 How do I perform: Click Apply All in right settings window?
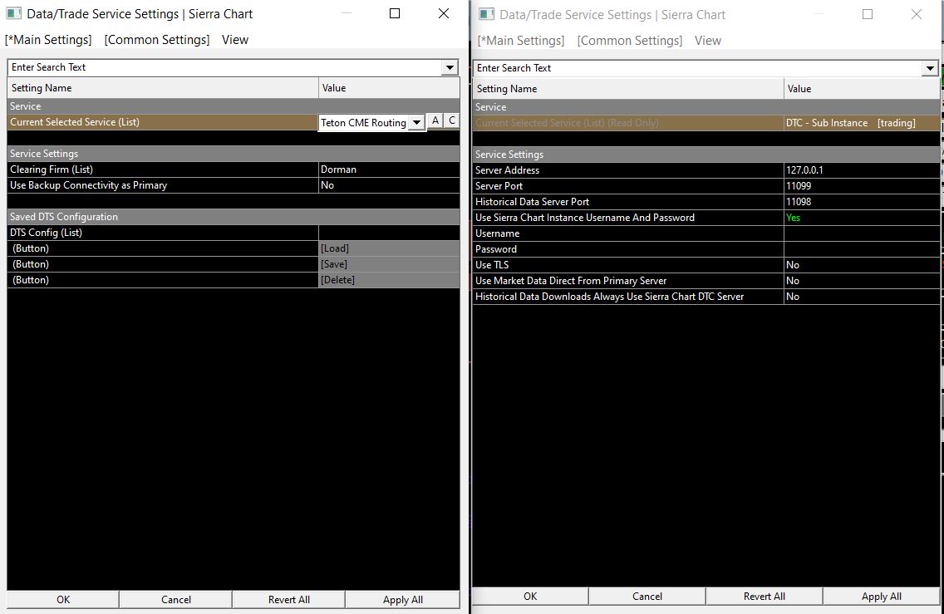coord(882,596)
